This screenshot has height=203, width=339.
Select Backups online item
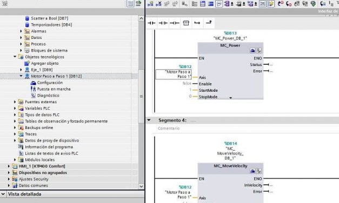tap(39, 127)
